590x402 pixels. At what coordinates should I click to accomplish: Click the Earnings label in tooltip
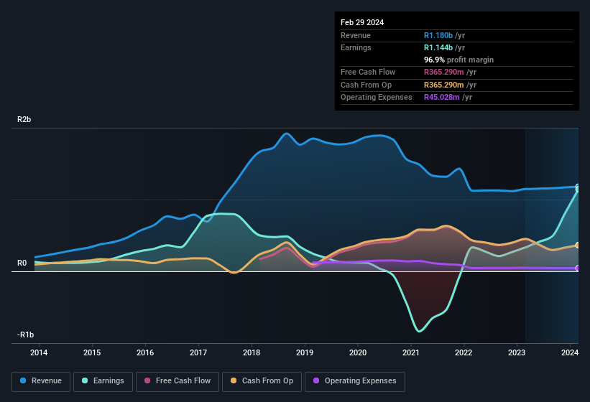pos(356,47)
